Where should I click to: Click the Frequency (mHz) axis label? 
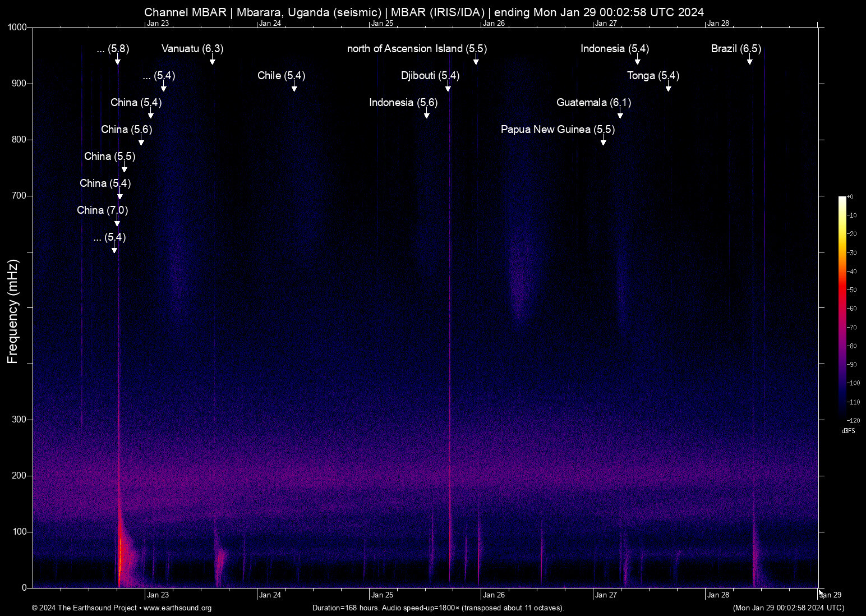pyautogui.click(x=12, y=311)
